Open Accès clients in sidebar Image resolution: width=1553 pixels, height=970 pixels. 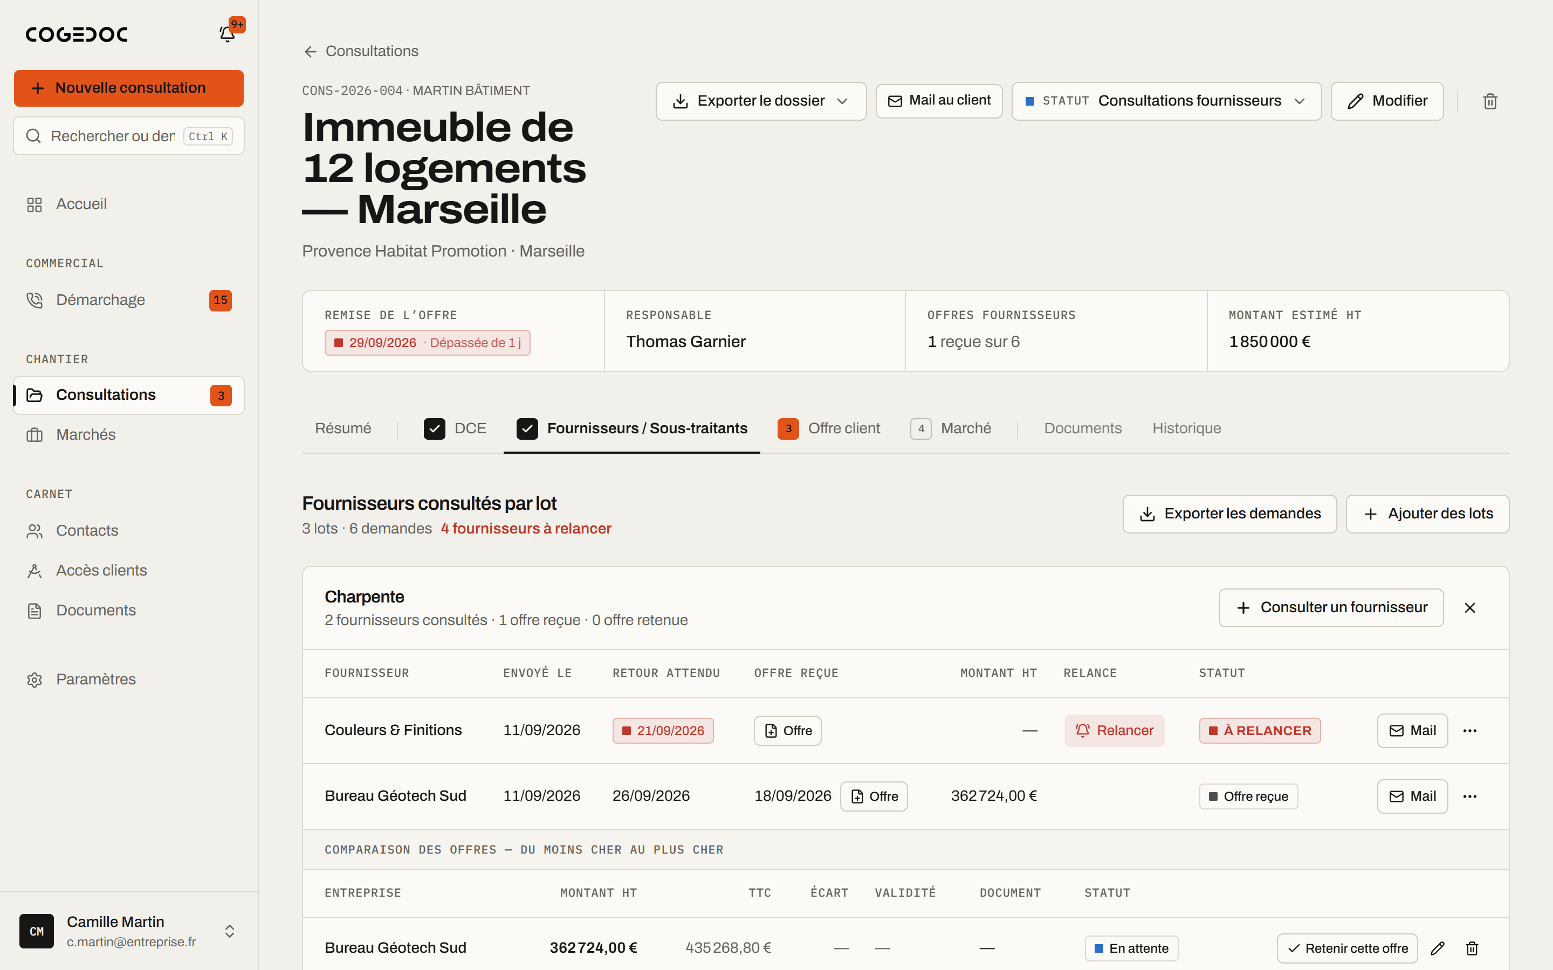coord(128,570)
